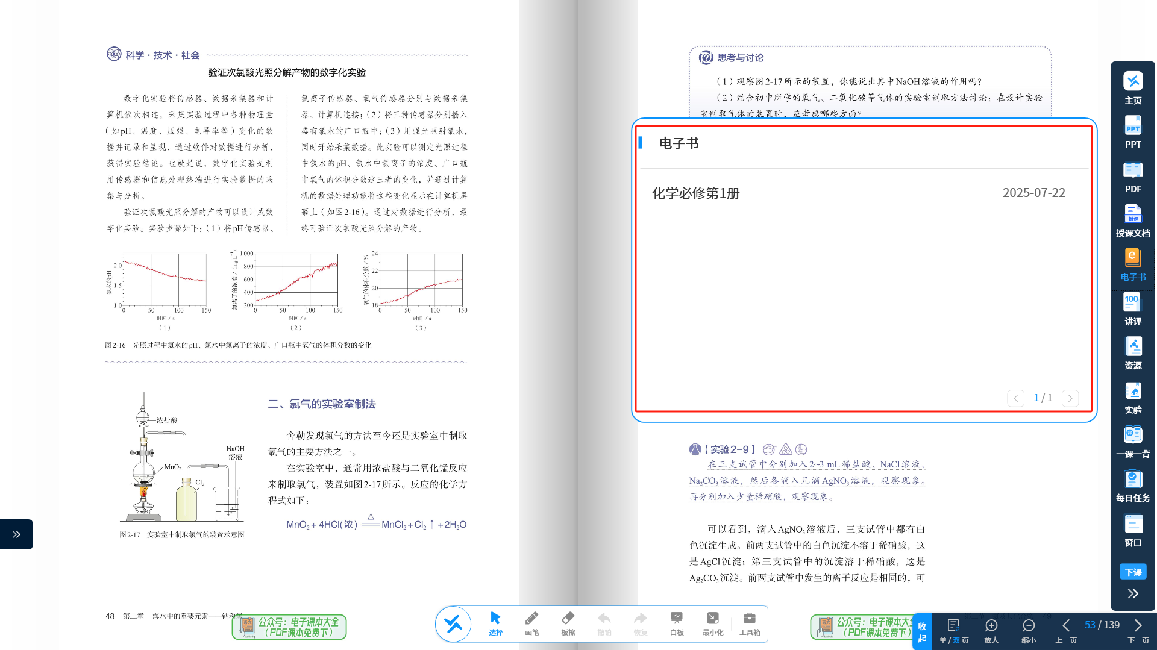Image resolution: width=1157 pixels, height=650 pixels.
Task: Click the 下课 end class button
Action: (1133, 572)
